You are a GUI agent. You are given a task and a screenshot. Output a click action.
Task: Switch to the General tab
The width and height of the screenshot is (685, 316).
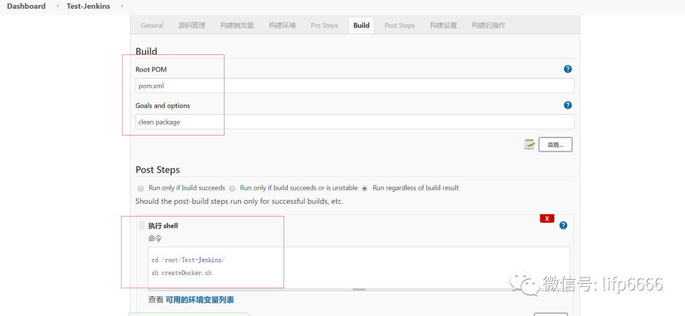[152, 25]
